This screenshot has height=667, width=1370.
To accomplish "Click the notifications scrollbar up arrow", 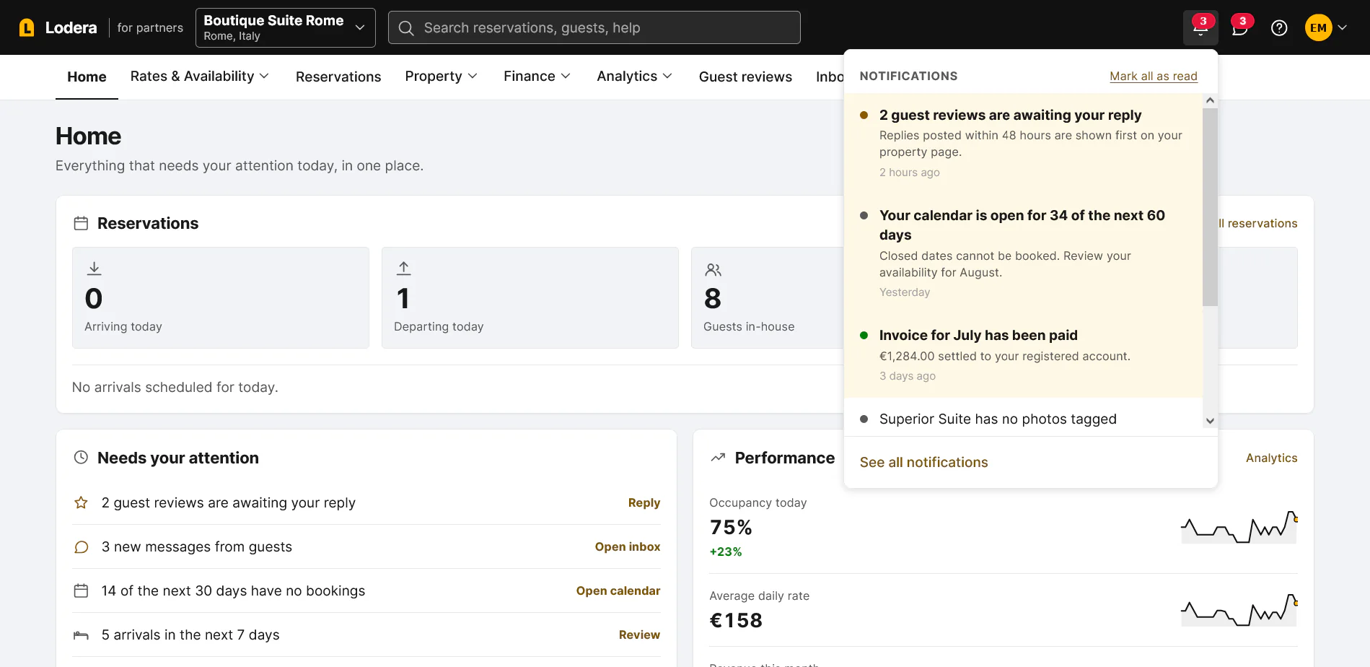I will point(1210,101).
